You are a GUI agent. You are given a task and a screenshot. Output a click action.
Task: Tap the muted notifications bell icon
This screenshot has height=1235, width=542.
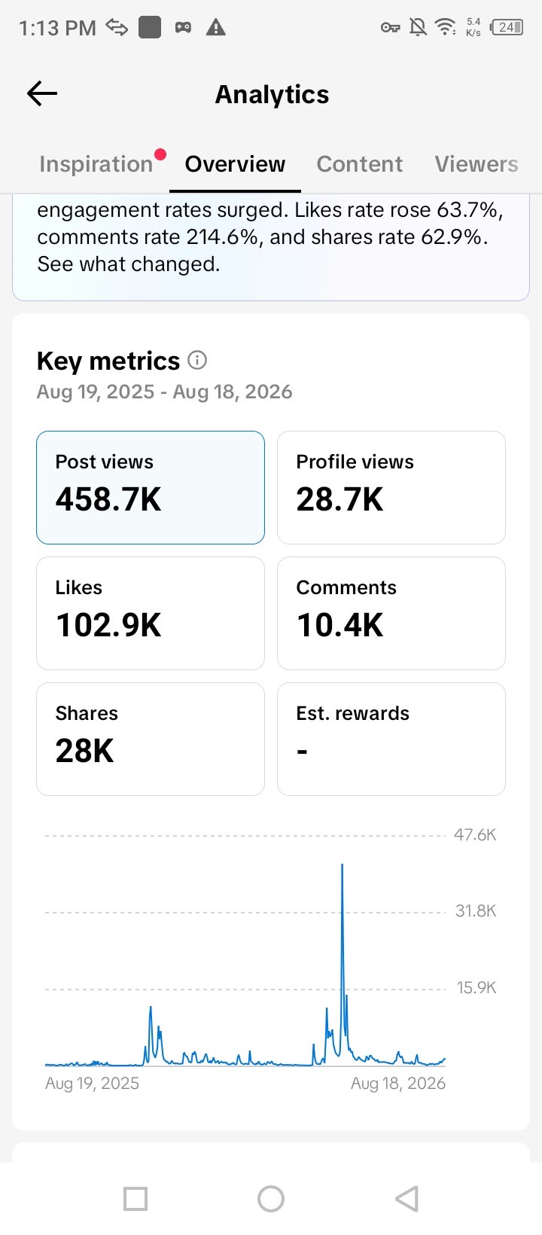tap(418, 28)
